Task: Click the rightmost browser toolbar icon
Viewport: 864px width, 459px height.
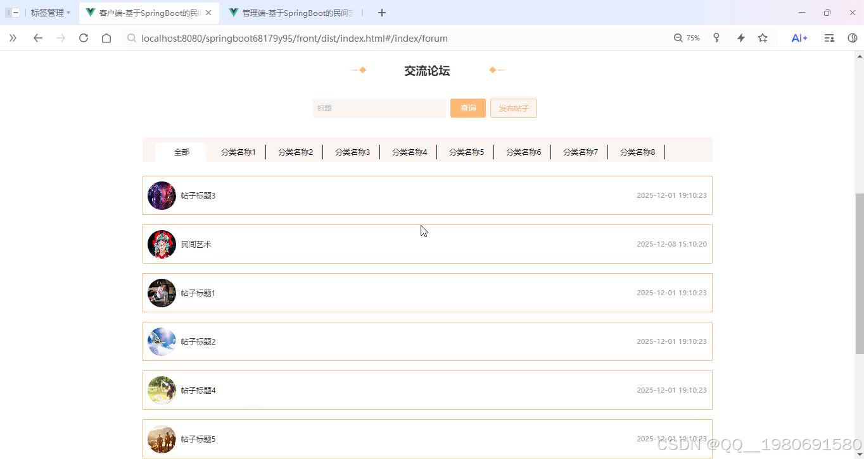Action: pos(853,38)
